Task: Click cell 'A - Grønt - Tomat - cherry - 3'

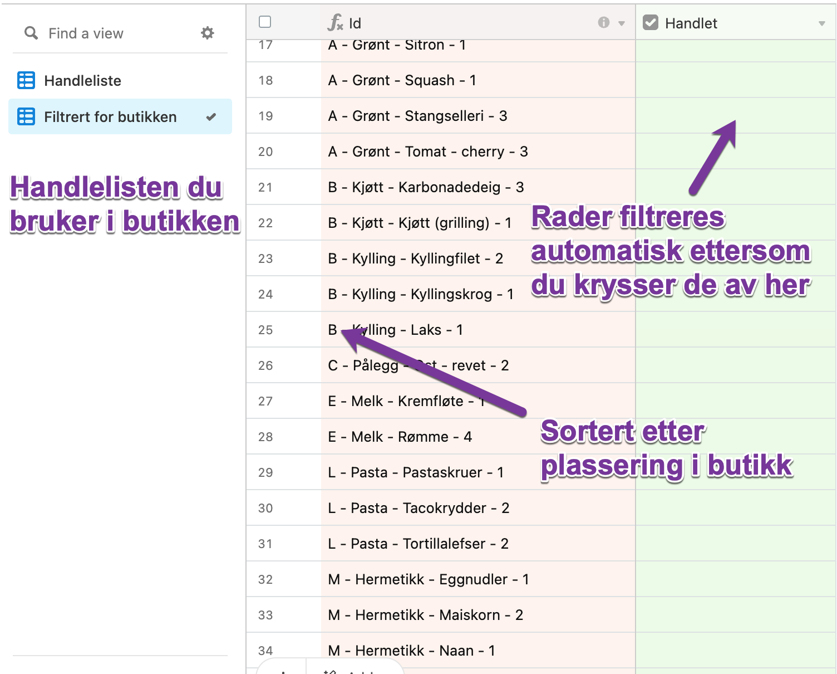Action: (x=478, y=152)
